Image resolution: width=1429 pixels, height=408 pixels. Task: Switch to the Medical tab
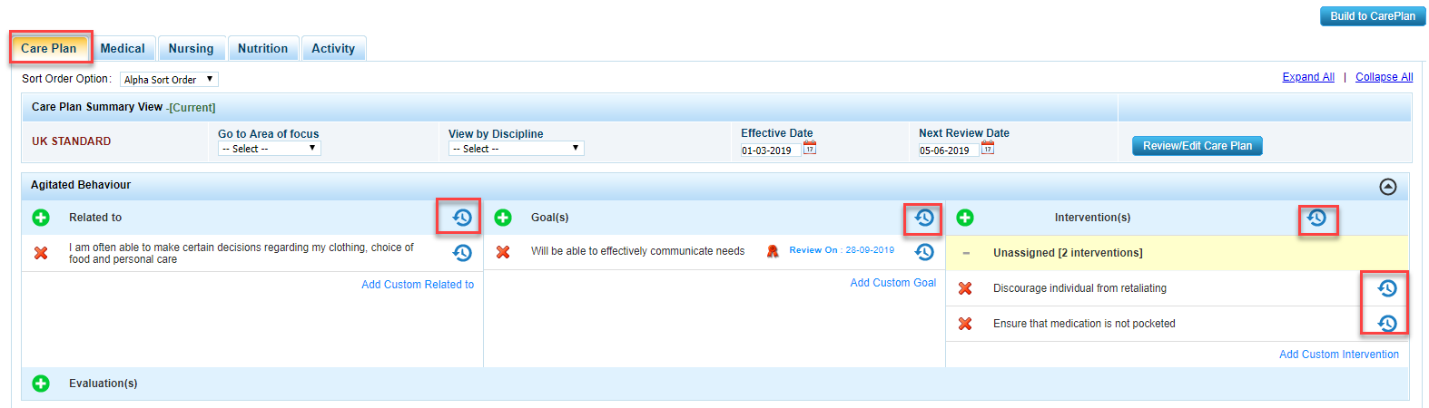click(x=123, y=49)
